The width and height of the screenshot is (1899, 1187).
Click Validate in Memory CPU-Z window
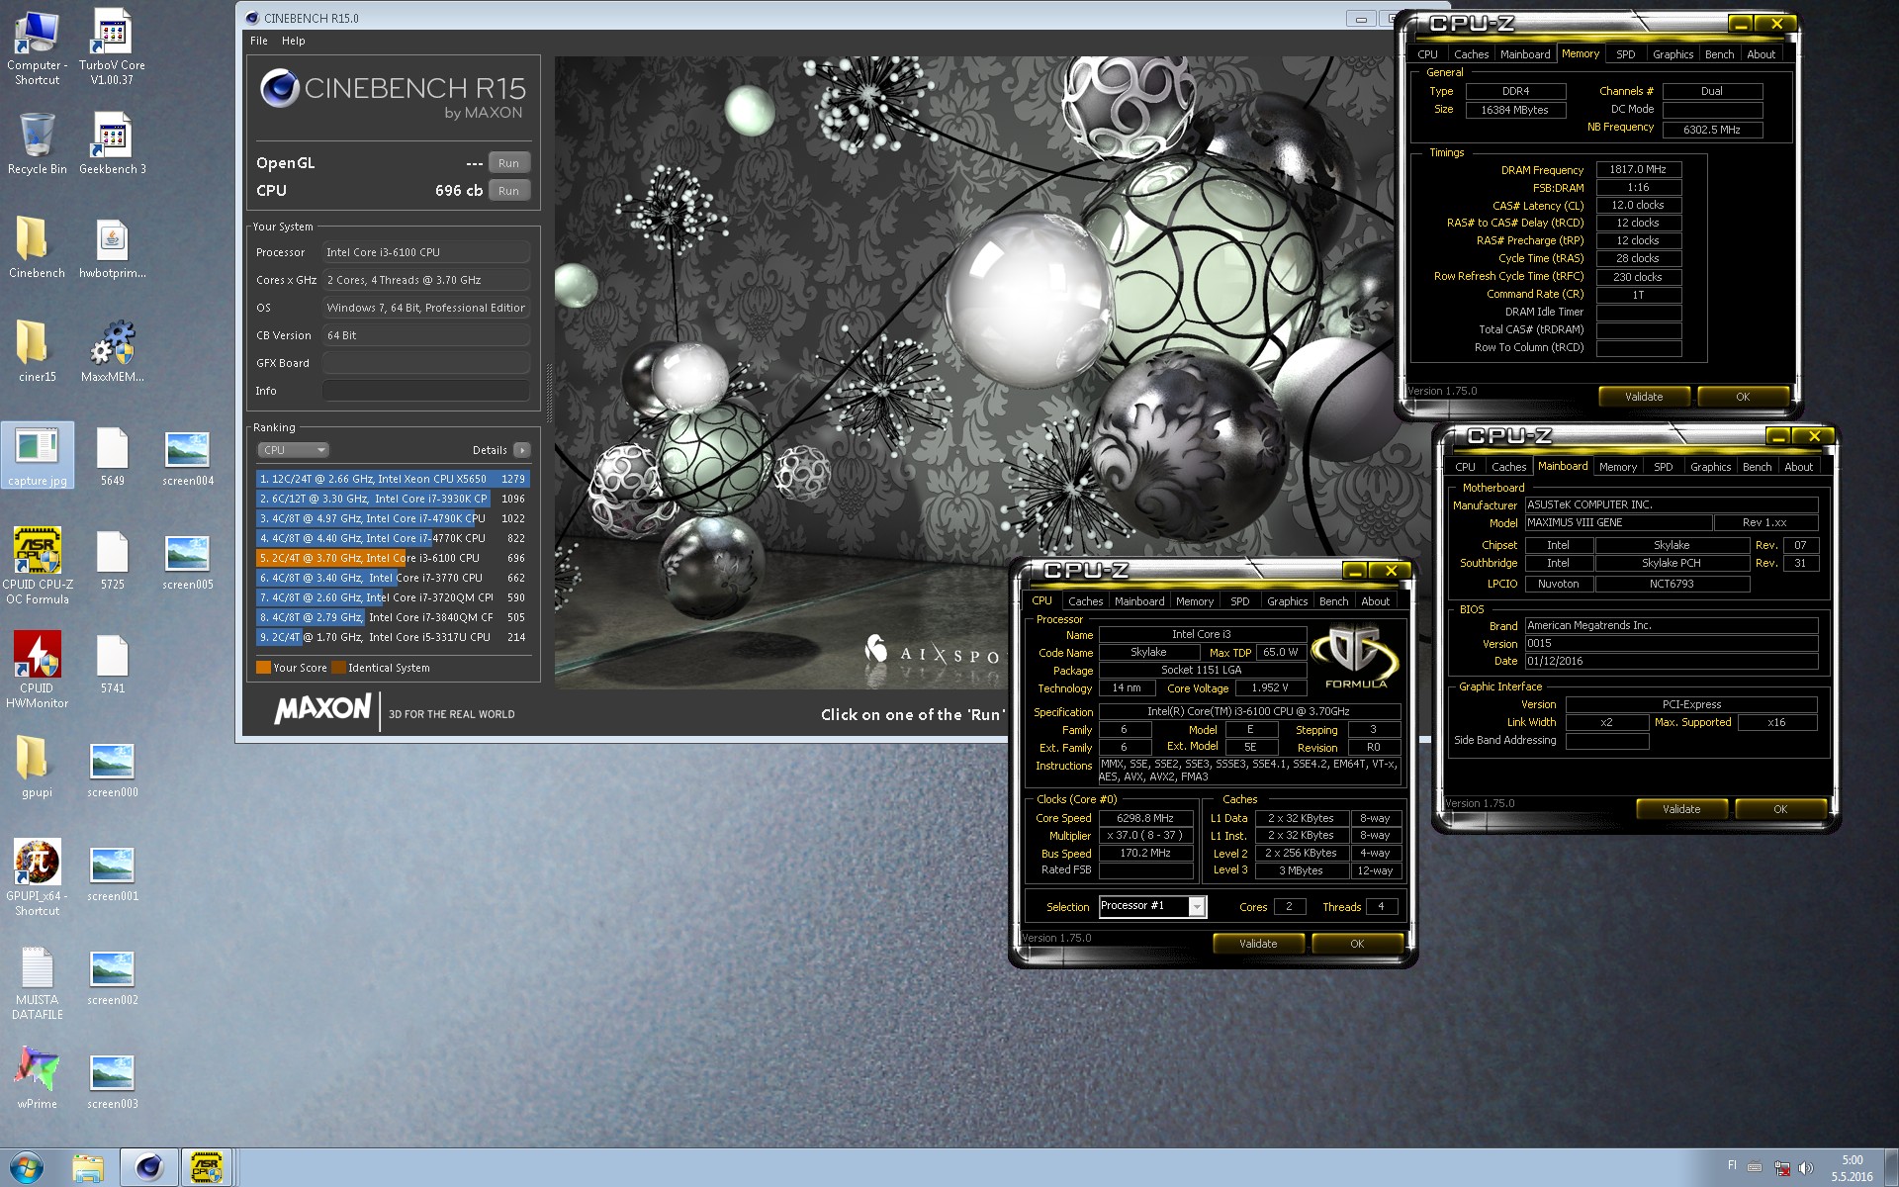pos(1644,397)
